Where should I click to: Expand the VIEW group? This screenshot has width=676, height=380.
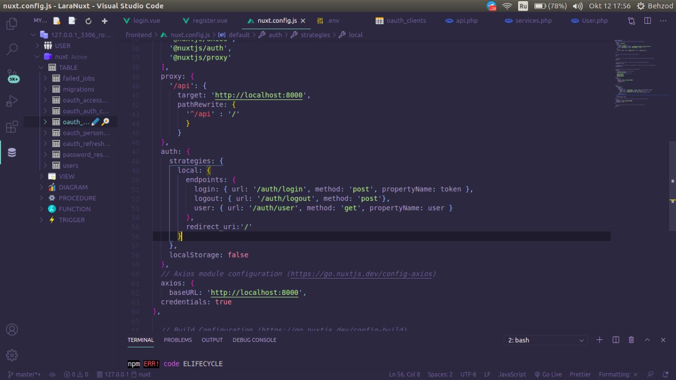click(x=41, y=177)
